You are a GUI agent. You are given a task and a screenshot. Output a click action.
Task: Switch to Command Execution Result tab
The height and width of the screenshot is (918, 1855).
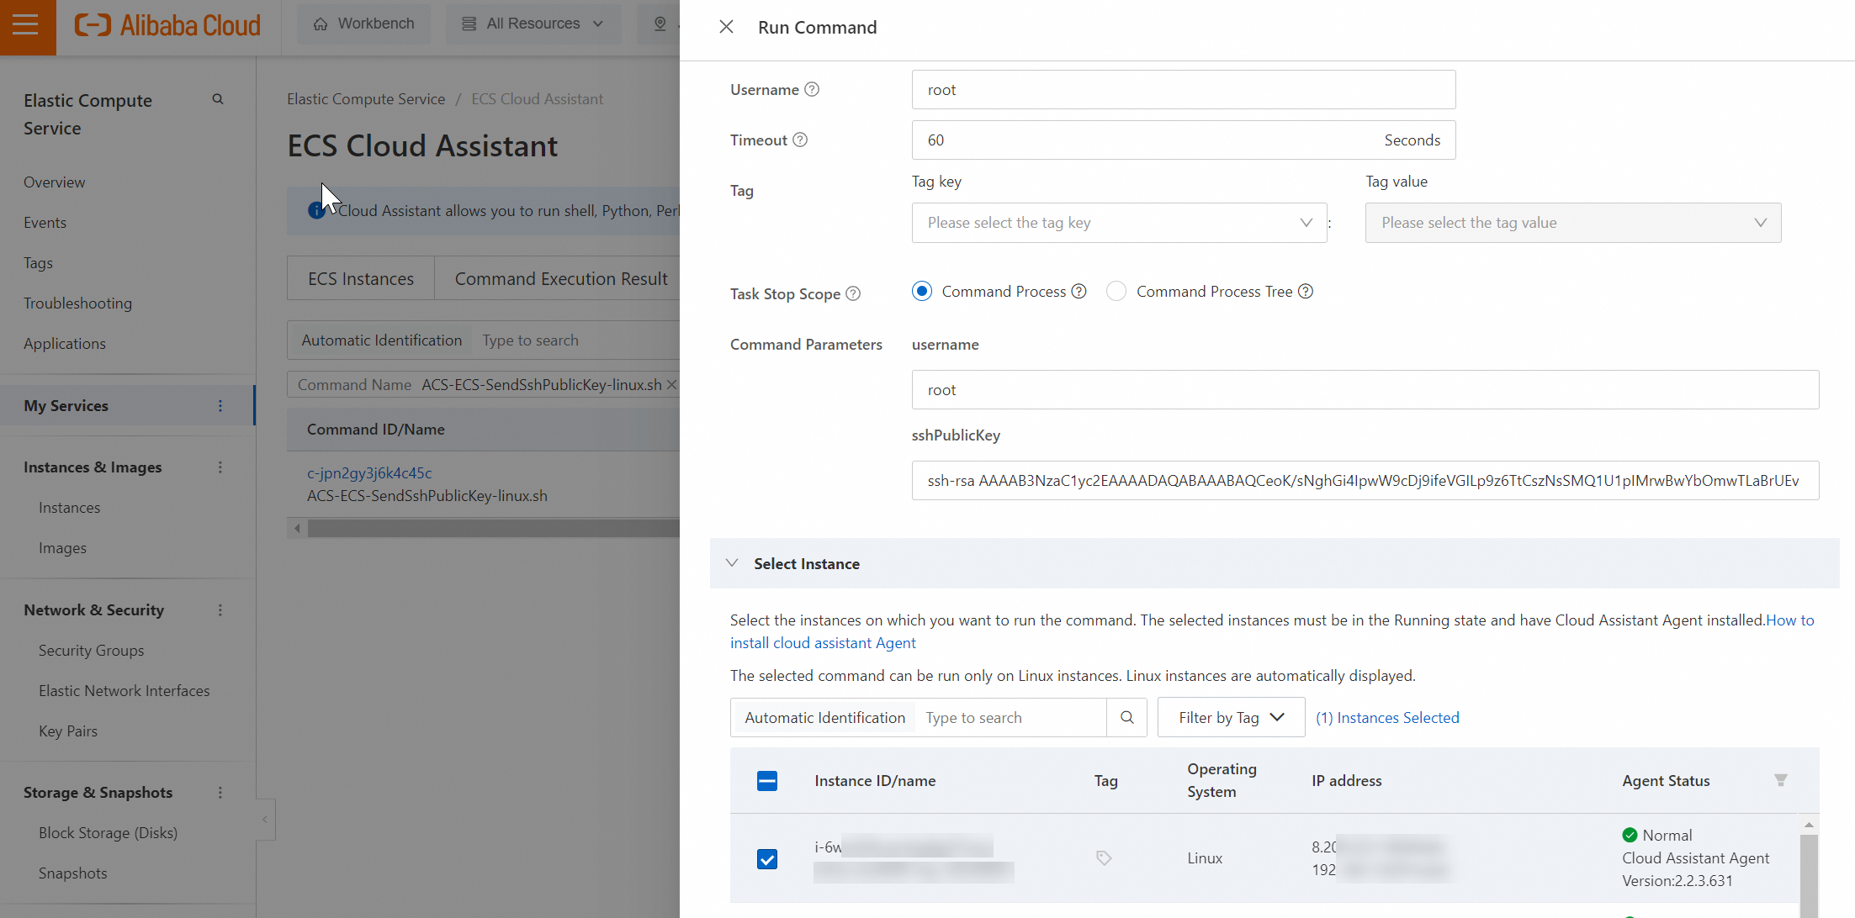(x=561, y=279)
